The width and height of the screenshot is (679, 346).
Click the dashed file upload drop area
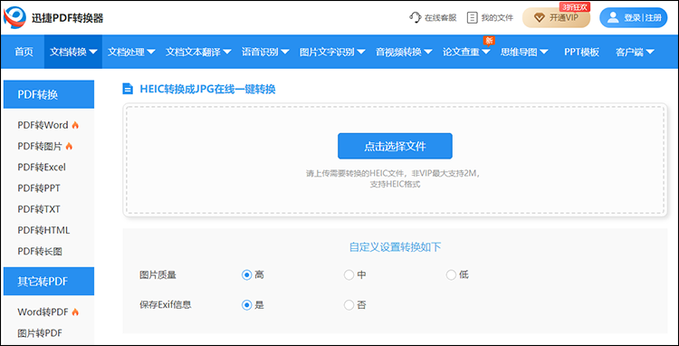395,159
